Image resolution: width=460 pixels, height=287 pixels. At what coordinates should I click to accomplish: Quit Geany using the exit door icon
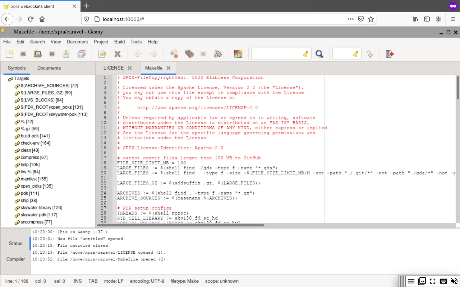coord(390,54)
